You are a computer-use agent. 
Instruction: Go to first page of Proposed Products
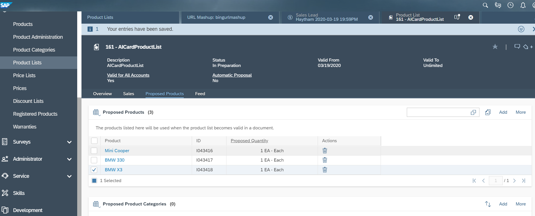474,181
